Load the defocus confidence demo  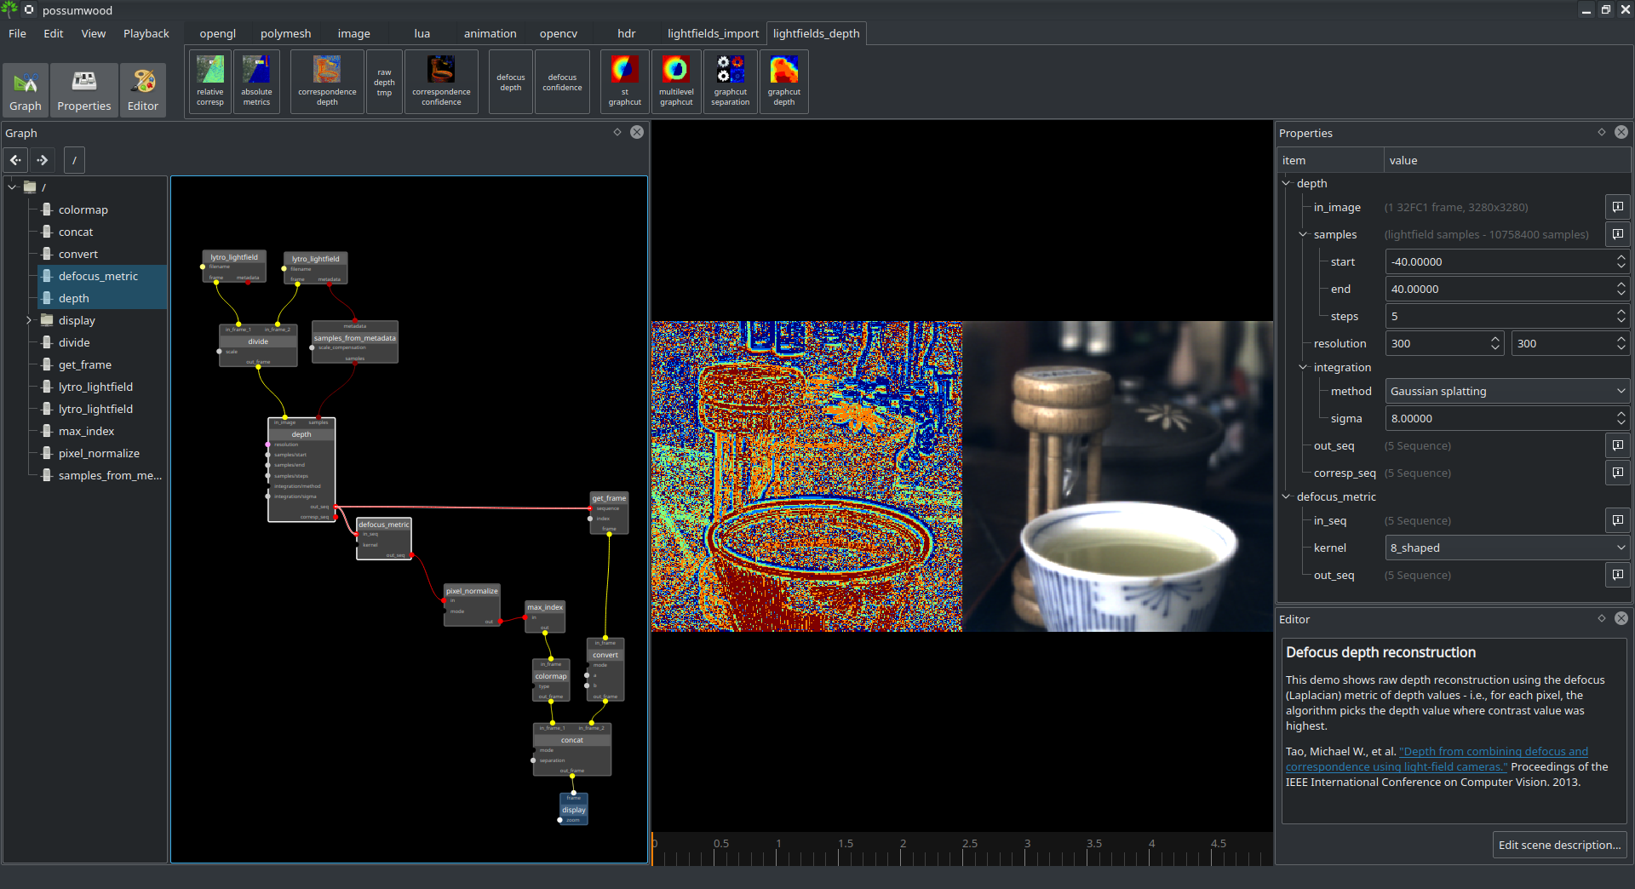[562, 82]
